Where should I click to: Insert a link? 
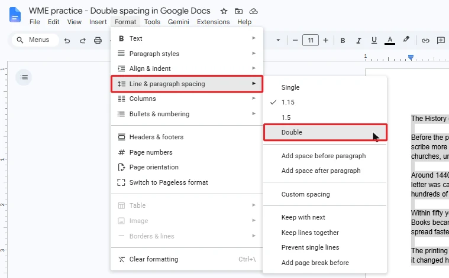(x=425, y=41)
